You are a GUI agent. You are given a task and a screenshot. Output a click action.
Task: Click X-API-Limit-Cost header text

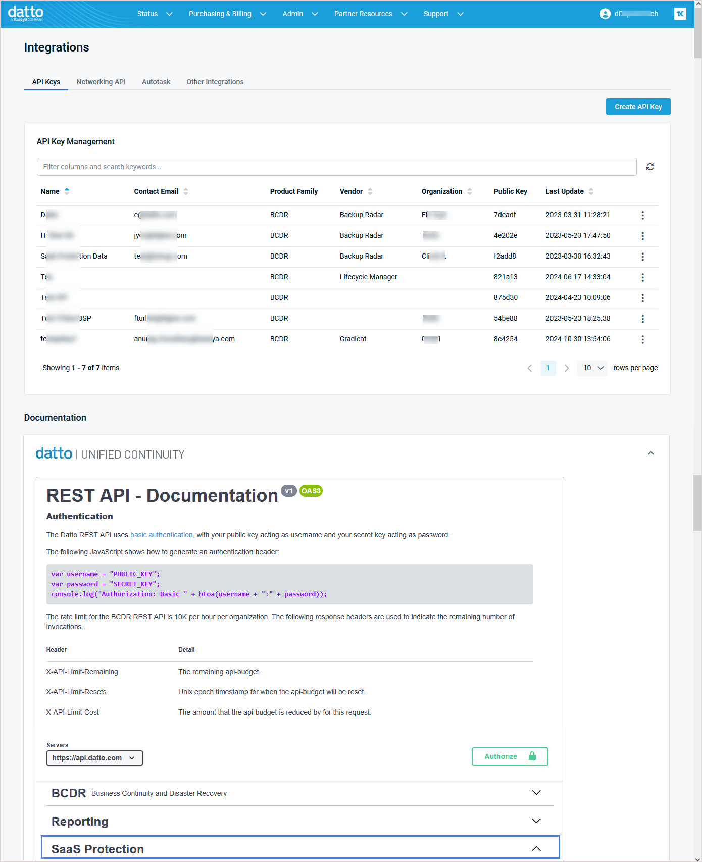pos(72,712)
